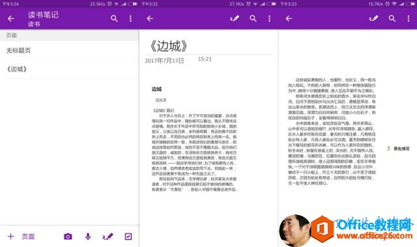Go back from the third note screen
This screenshot has width=417, height=247.
pyautogui.click(x=289, y=19)
